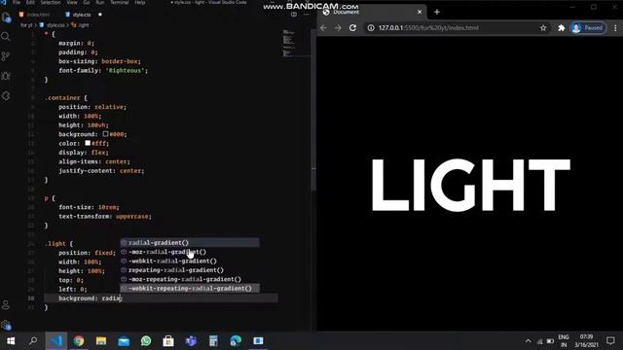Click the split editor icon
Image resolution: width=623 pixels, height=350 pixels.
294,15
